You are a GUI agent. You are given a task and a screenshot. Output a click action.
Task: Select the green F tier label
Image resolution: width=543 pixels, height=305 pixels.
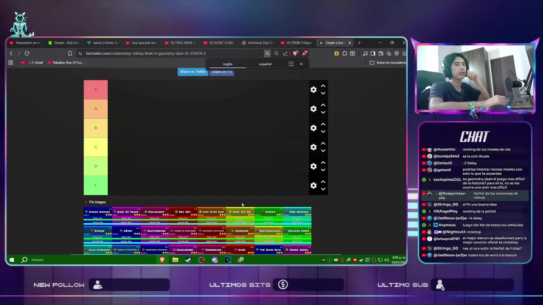coord(95,186)
